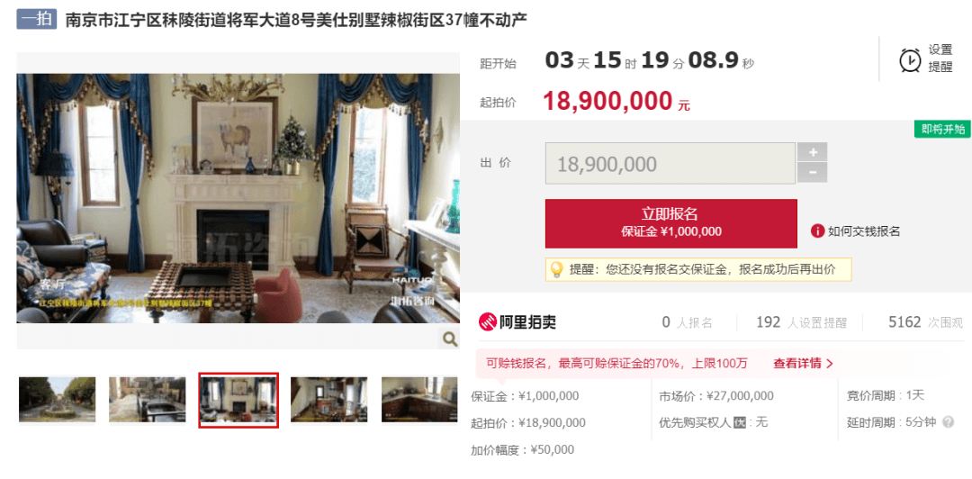Select the highlighted living room thumbnail
The image size is (972, 479).
[238, 400]
